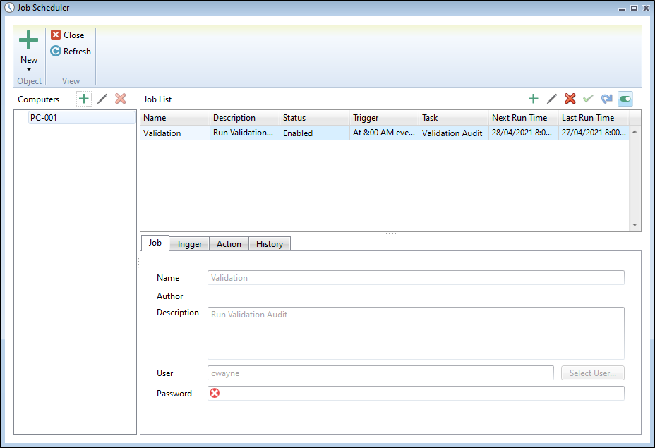Click the Description text area
The height and width of the screenshot is (448, 655).
tap(416, 333)
